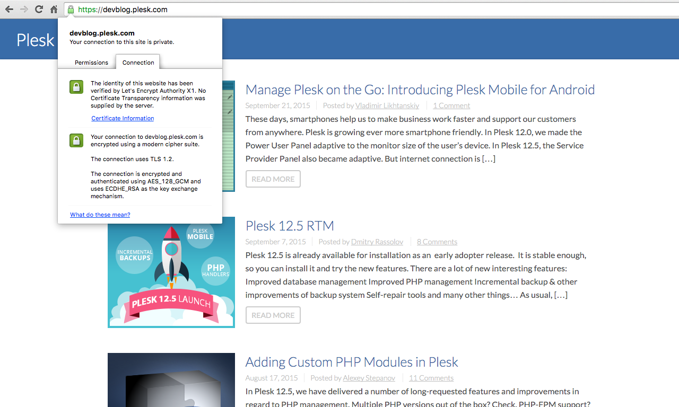
Task: Click 'The connection uses TLS 1.2.' text
Action: click(x=132, y=159)
